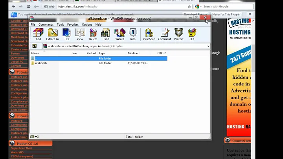This screenshot has width=283, height=159.
Task: Click the SFX toolbar icon
Action: pos(192,34)
